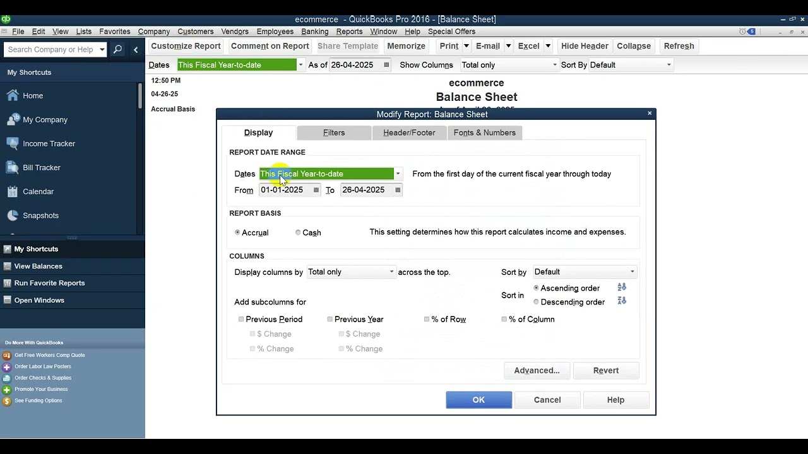The height and width of the screenshot is (454, 808).
Task: Click the QuickBooks logo in title bar
Action: tap(6, 20)
